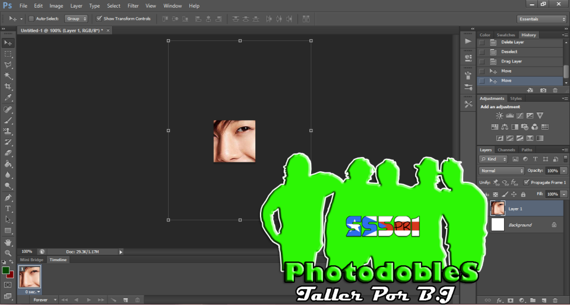Set the foreground color swatch
This screenshot has width=570, height=305.
[5, 270]
